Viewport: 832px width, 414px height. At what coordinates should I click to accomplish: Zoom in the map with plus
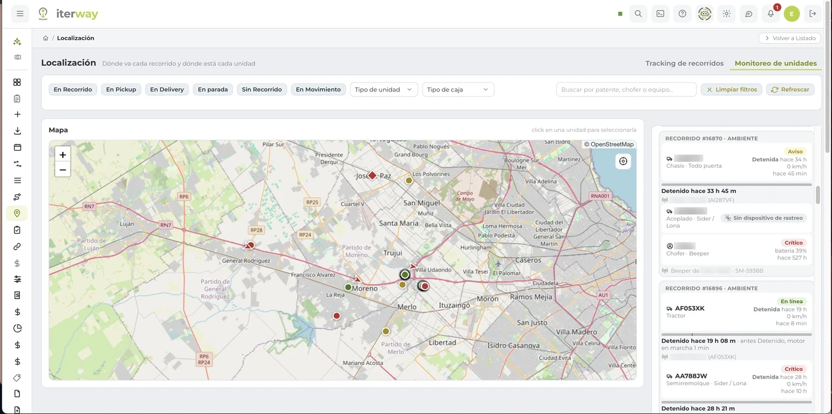(x=63, y=155)
